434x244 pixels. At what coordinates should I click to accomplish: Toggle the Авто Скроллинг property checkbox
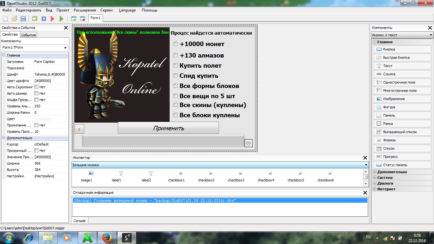tap(37, 87)
